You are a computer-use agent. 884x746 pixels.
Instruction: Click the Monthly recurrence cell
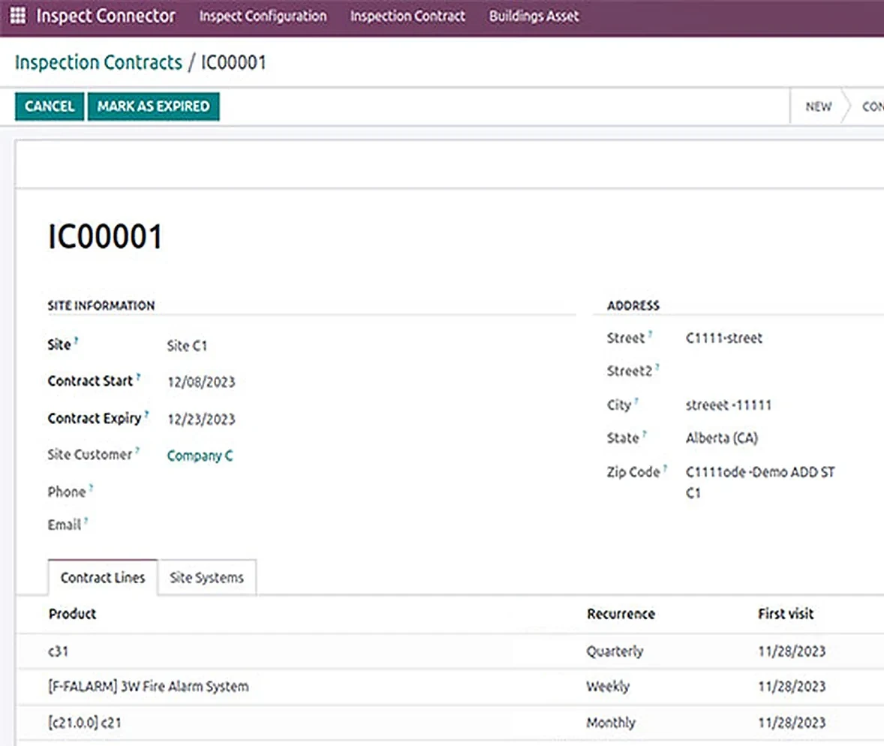(x=611, y=723)
